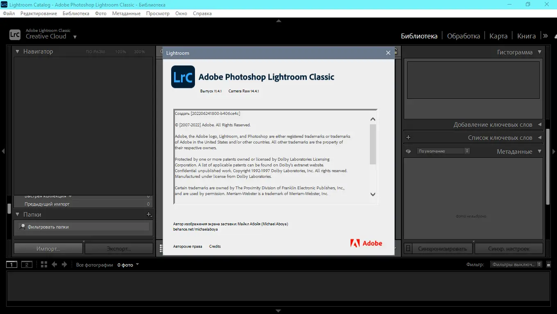Expand the Список ключевых слов panel
The image size is (557, 314).
539,138
